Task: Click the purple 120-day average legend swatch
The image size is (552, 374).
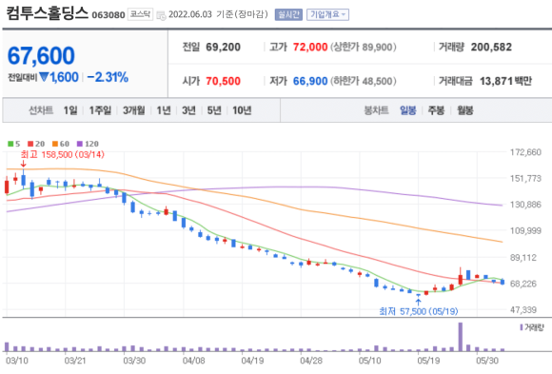Action: coord(80,144)
